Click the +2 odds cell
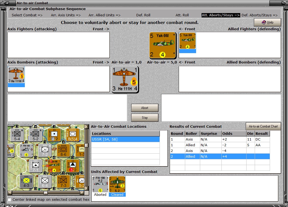Viewport: 288px width, 207px height. pos(234,139)
